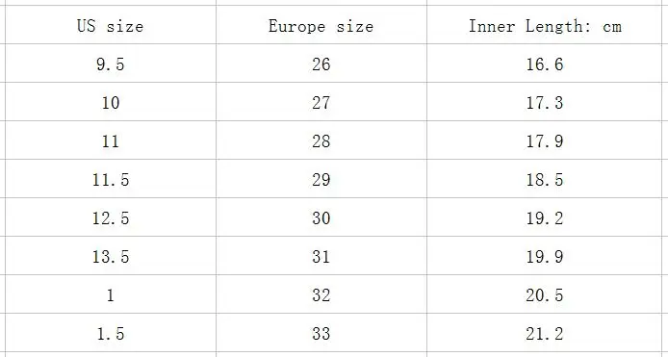Viewport: 668px width, 357px height.
Task: Select the cell showing 17.3
Action: click(x=545, y=102)
